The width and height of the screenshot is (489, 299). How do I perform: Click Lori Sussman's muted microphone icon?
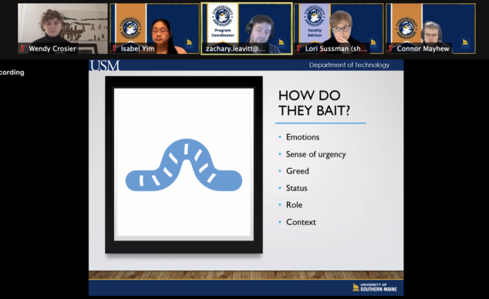coord(298,49)
